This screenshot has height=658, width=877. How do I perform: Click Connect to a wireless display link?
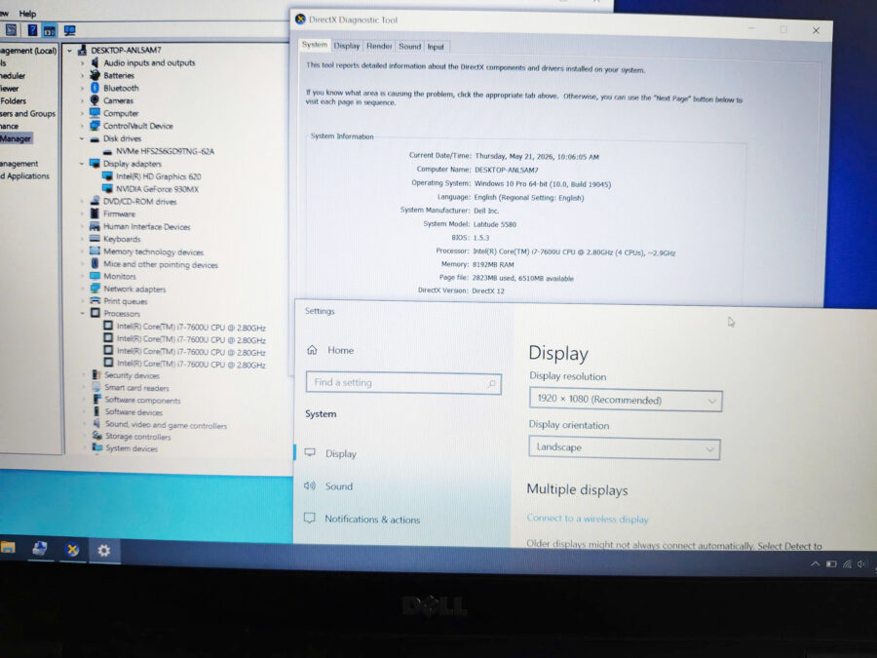(x=588, y=519)
